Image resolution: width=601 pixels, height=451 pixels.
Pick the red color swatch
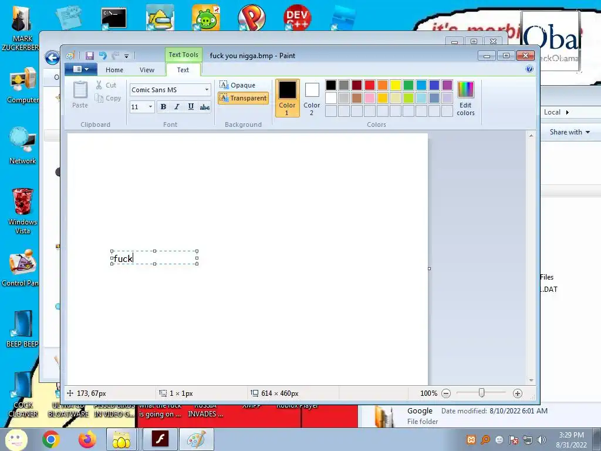coord(370,85)
